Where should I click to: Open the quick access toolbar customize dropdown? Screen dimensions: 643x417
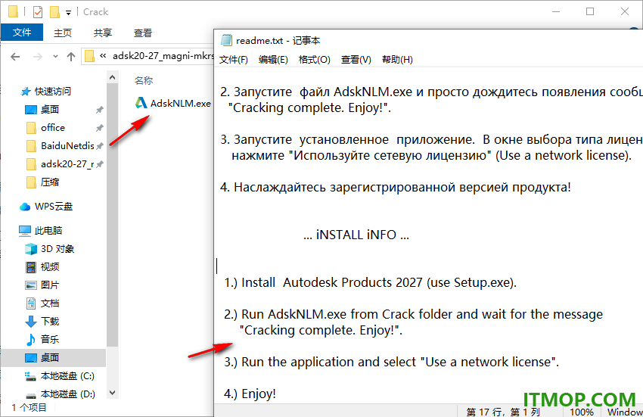tap(69, 13)
